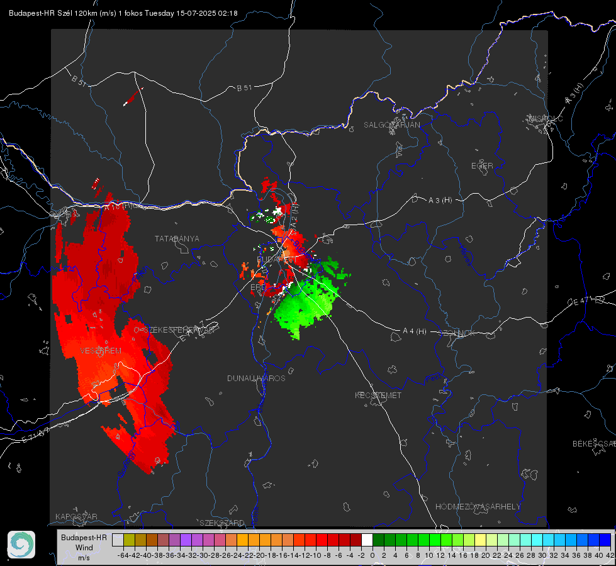Click the TATABANYA city label
This screenshot has height=566, width=616.
coord(177,239)
